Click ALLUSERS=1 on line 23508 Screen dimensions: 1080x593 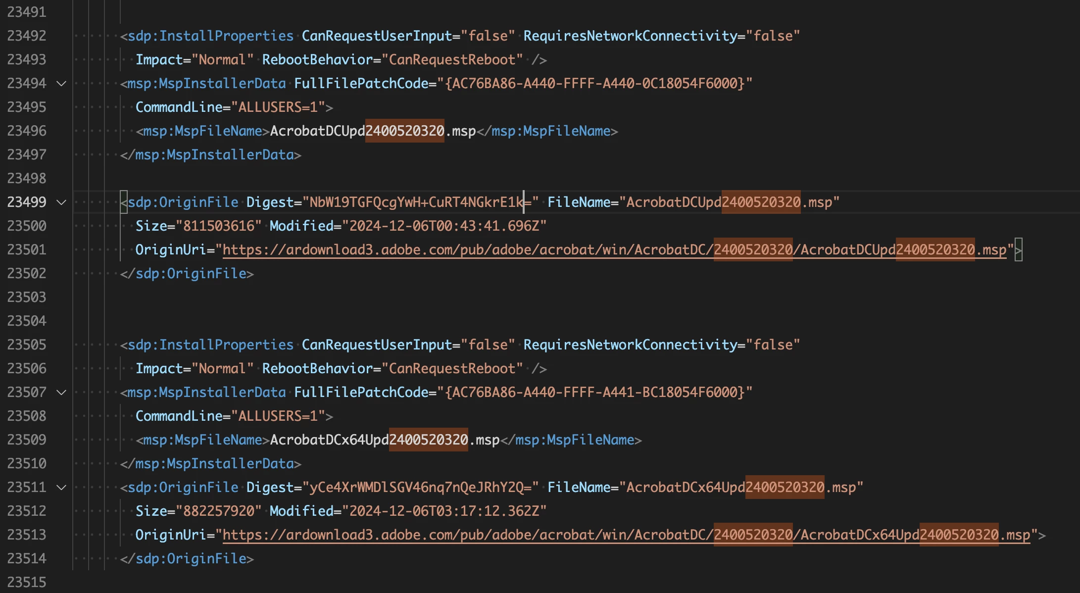pos(278,416)
